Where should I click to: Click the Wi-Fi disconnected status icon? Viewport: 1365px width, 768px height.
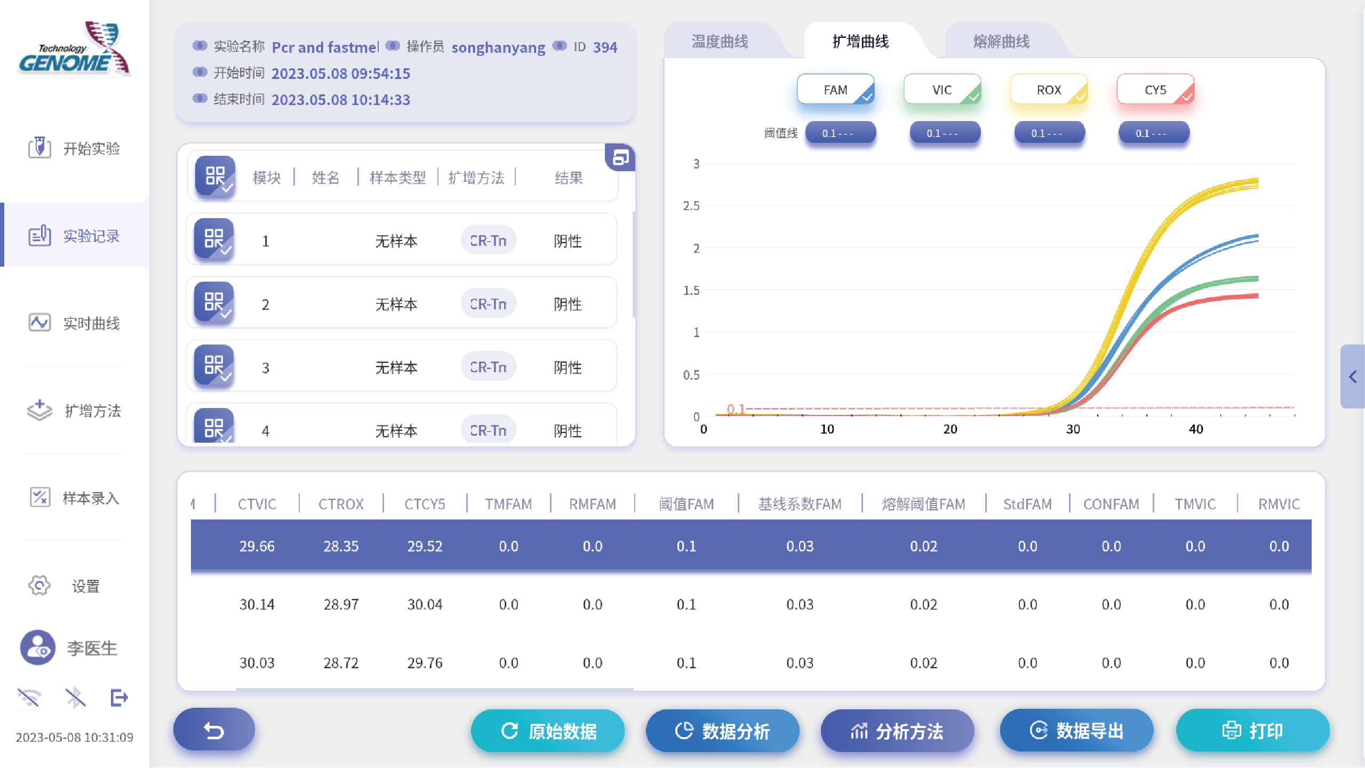(29, 698)
